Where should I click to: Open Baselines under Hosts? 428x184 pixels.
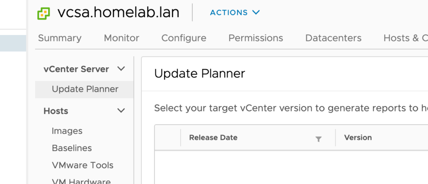coord(72,148)
